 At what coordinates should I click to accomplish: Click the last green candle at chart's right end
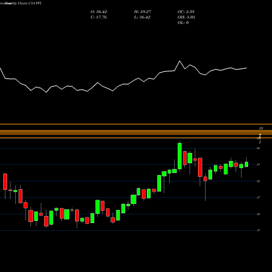(246, 164)
